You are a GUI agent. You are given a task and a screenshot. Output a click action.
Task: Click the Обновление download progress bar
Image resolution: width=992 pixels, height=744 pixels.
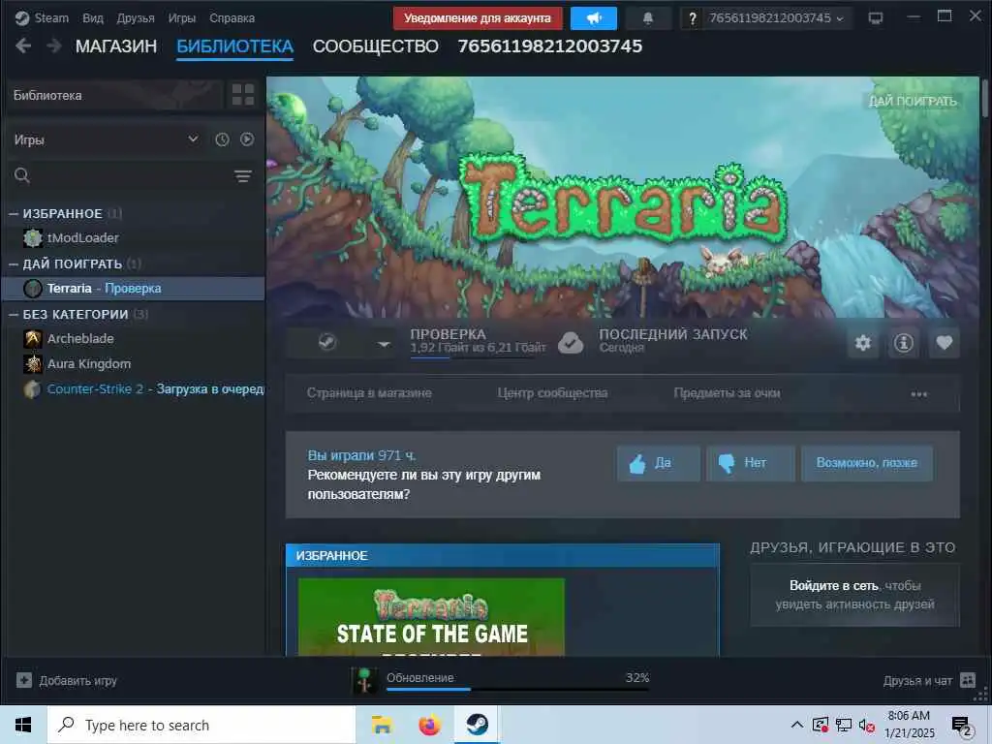coord(517,689)
